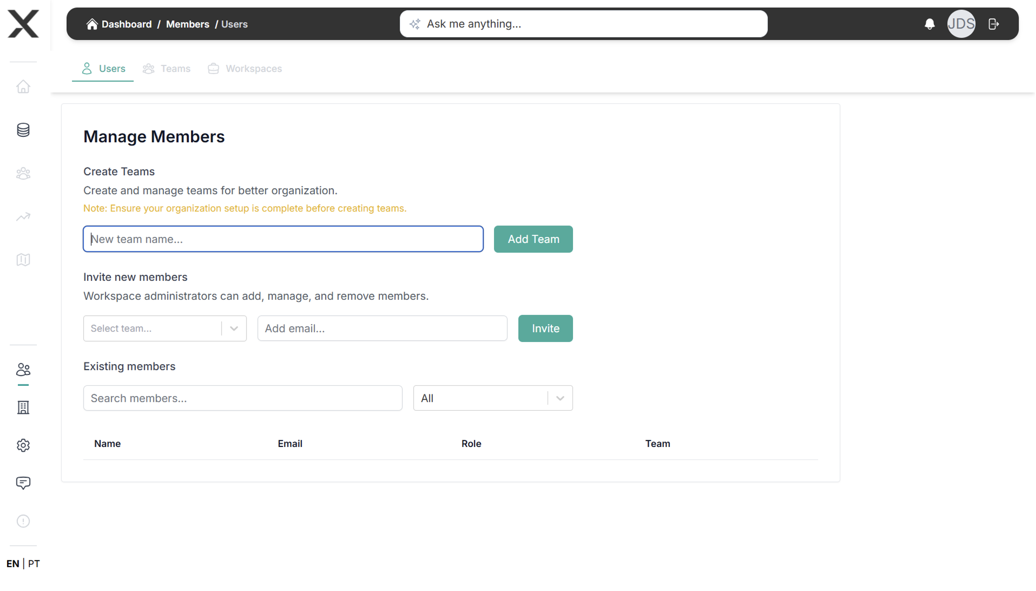Open the map icon in the sidebar
Screen dimensions: 1036x591
click(x=23, y=260)
